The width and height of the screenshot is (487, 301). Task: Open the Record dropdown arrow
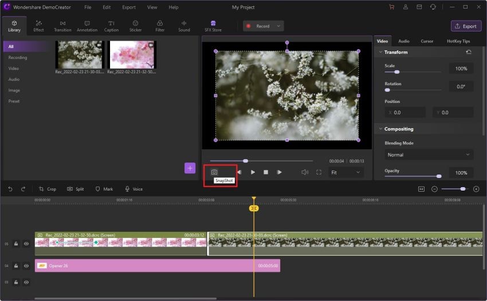pos(278,26)
